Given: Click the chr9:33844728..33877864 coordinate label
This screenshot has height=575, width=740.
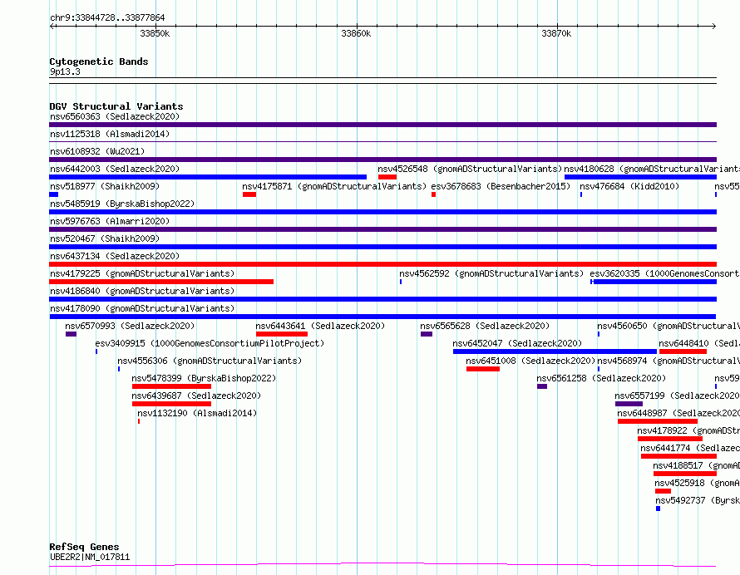Looking at the screenshot, I should coord(107,17).
